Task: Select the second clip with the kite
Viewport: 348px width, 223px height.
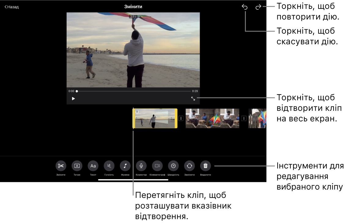Action: 212,118
